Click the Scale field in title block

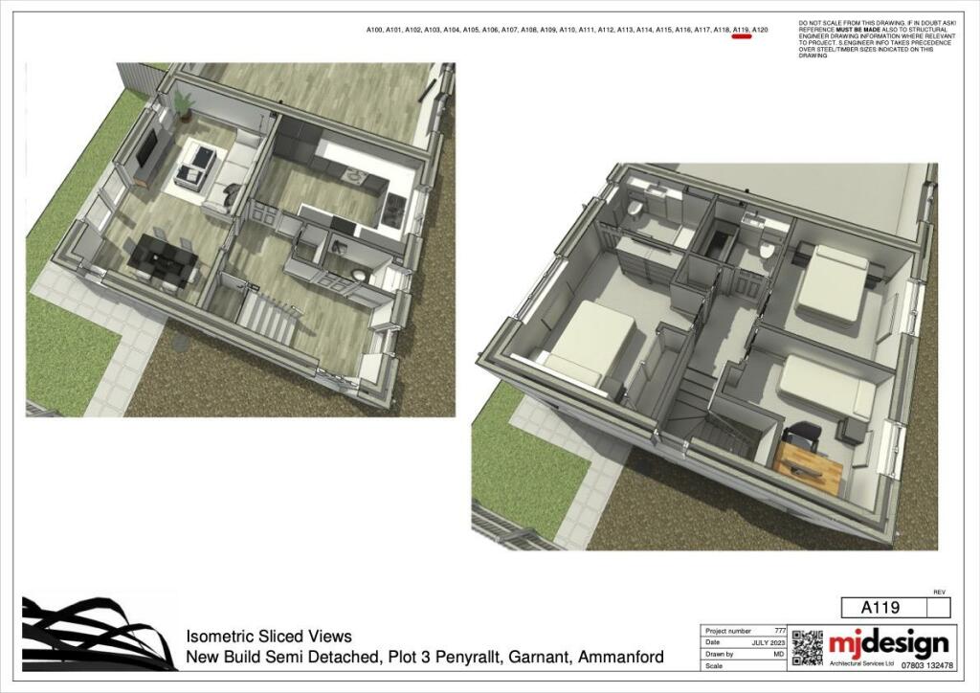[x=745, y=665]
